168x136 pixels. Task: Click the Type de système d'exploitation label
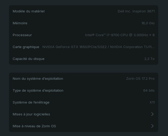point(38,90)
